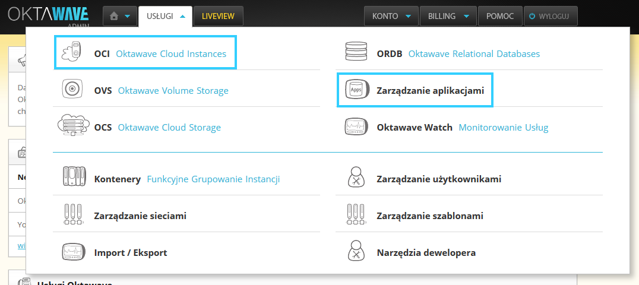Expand the BILLING dropdown
Viewport: 639px width, 285px height.
click(x=448, y=16)
